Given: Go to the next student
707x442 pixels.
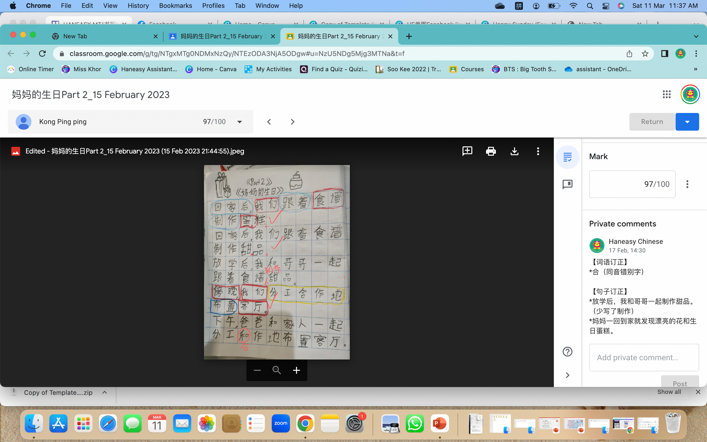Looking at the screenshot, I should pyautogui.click(x=292, y=122).
